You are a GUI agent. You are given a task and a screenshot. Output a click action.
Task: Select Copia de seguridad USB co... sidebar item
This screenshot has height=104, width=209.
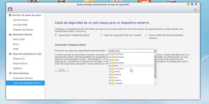(x=25, y=83)
